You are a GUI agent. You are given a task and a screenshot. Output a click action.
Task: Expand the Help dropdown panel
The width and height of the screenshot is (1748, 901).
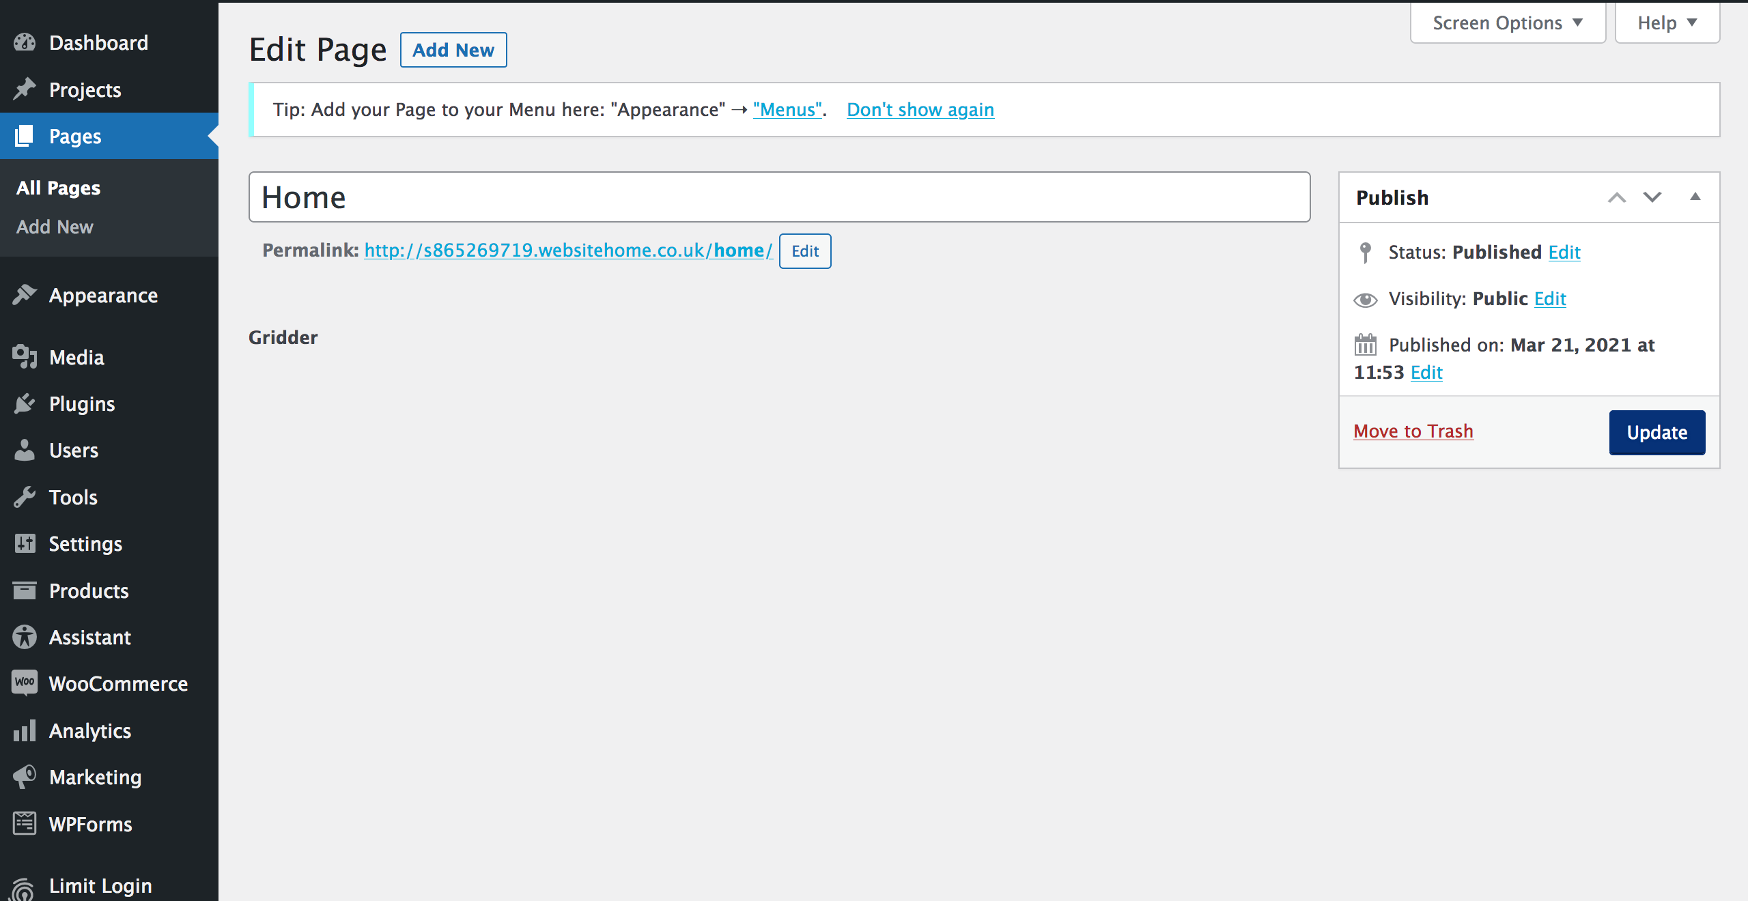click(x=1666, y=23)
